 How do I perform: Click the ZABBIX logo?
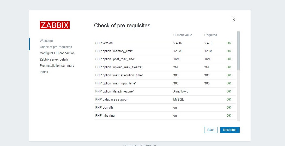(55, 25)
